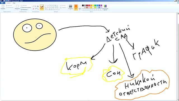
Task: Choose the Line shape
Action: (46, 6)
